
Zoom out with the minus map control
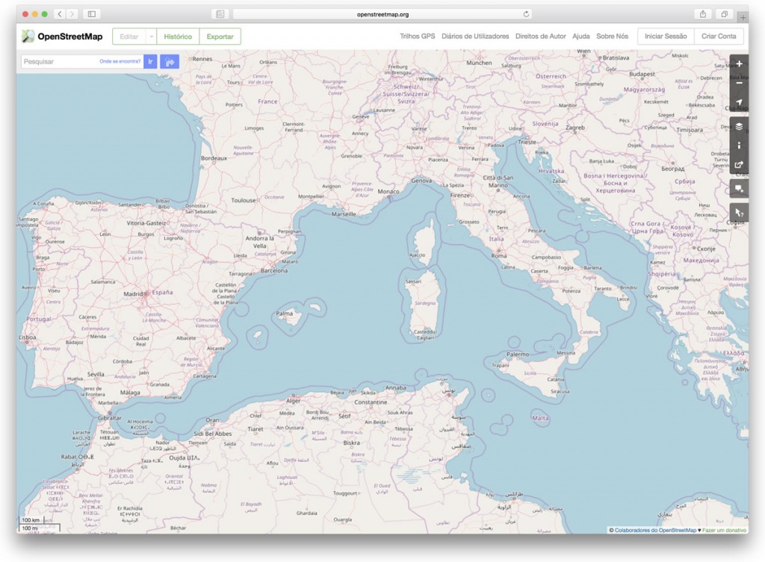739,83
